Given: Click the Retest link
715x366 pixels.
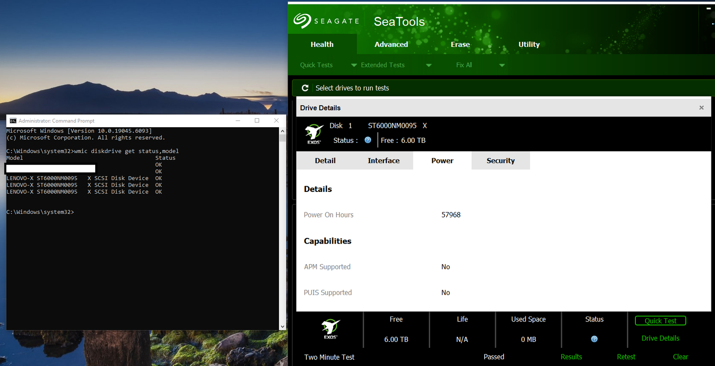Looking at the screenshot, I should click(626, 357).
